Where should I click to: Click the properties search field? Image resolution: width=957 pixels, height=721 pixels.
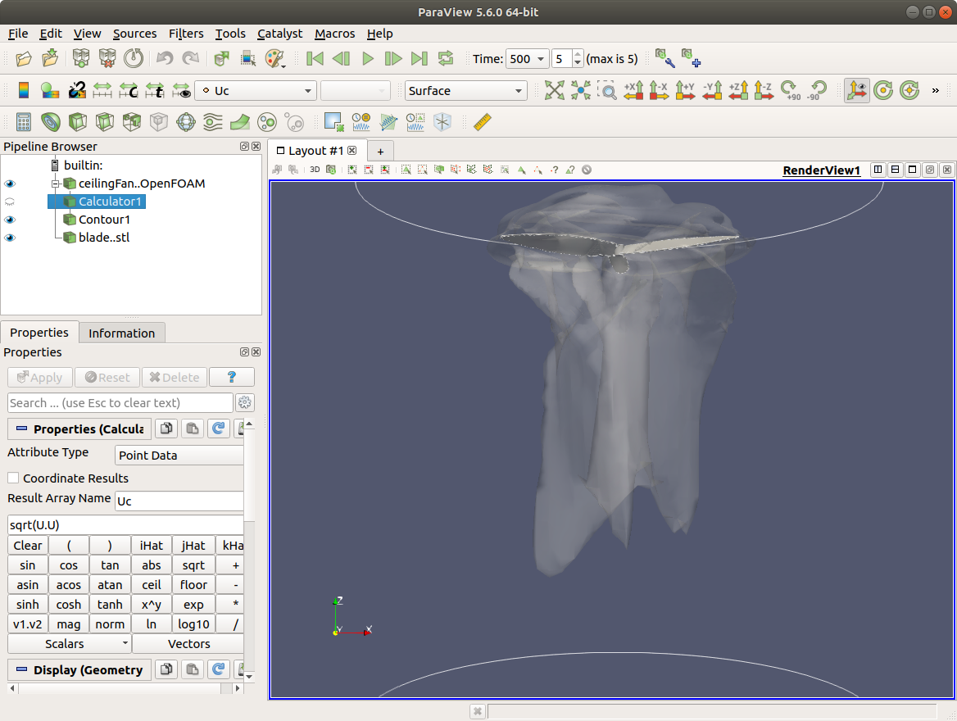pyautogui.click(x=120, y=403)
